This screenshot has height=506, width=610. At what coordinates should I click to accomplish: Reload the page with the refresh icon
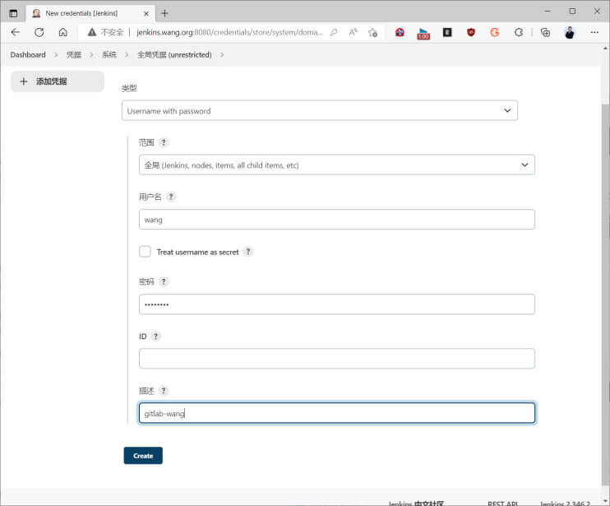39,32
